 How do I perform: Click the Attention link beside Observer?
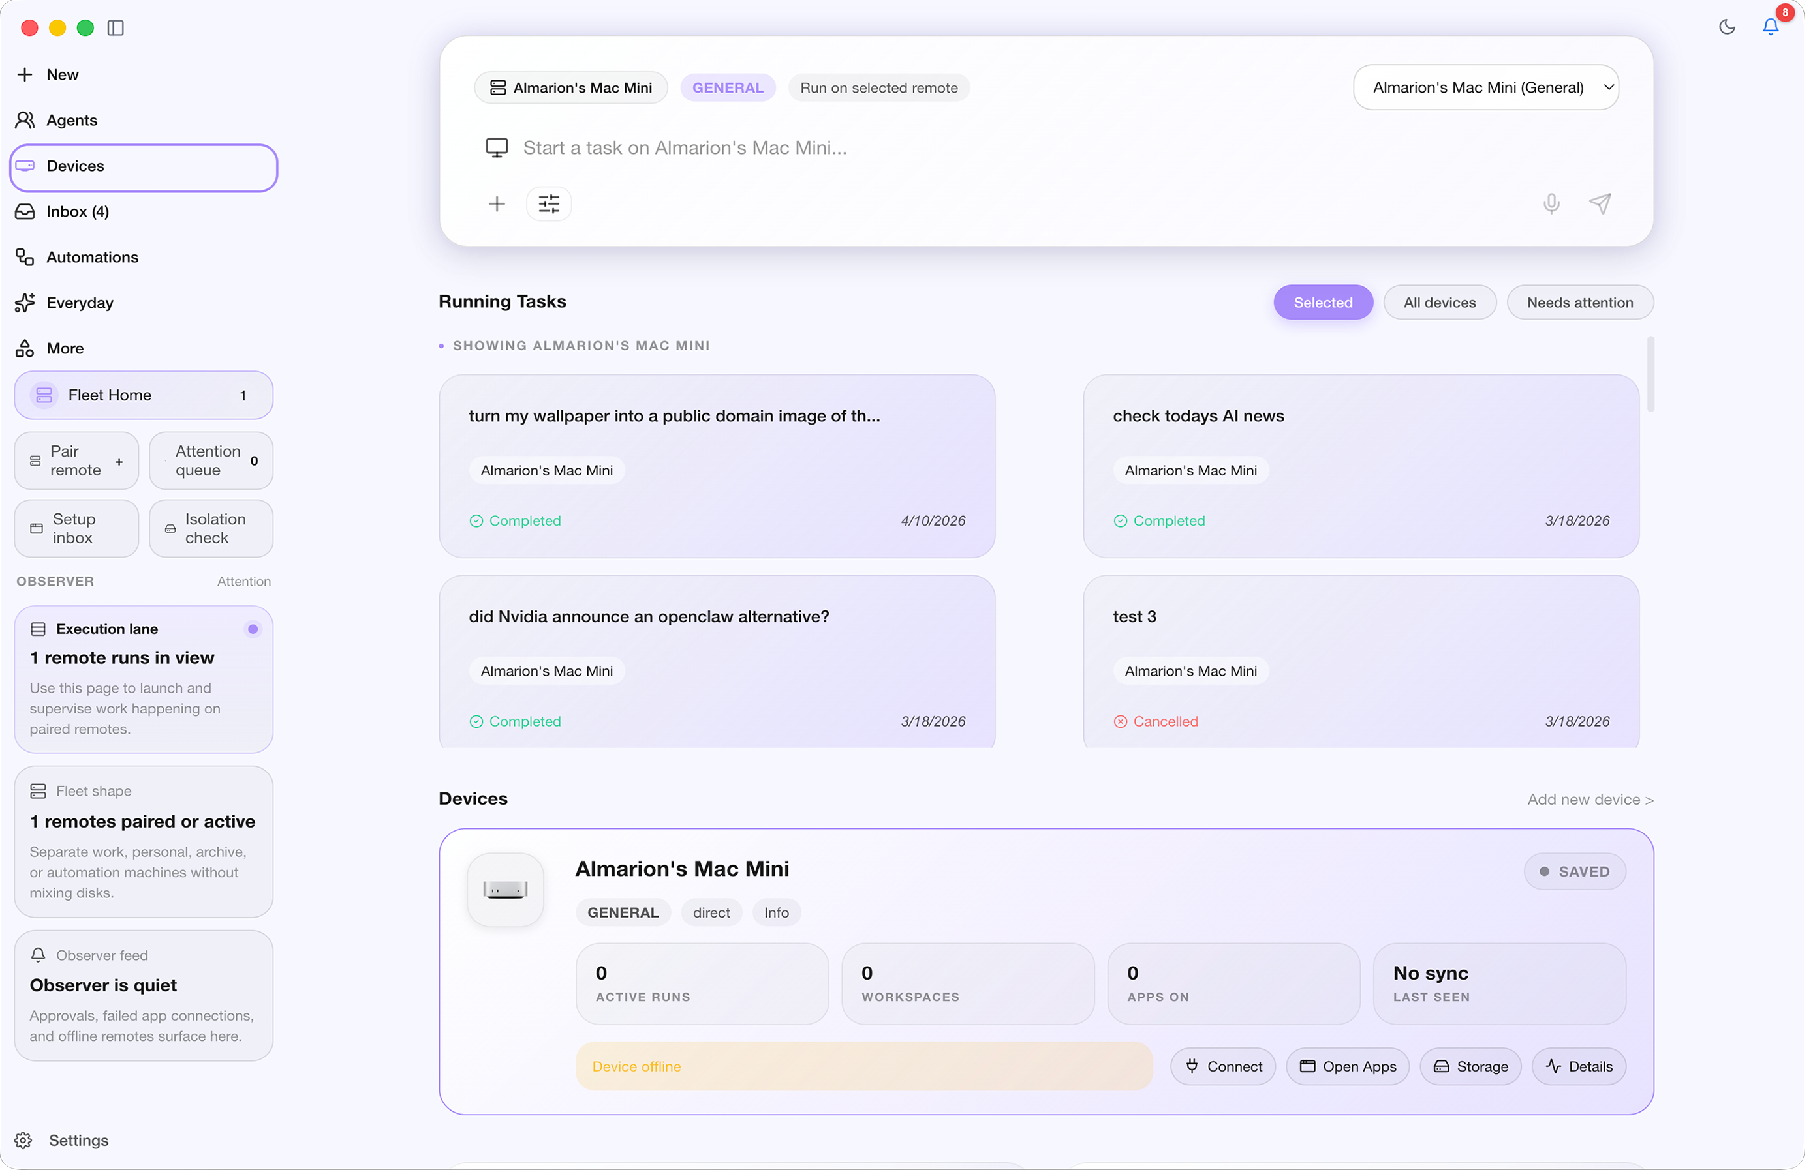point(243,581)
